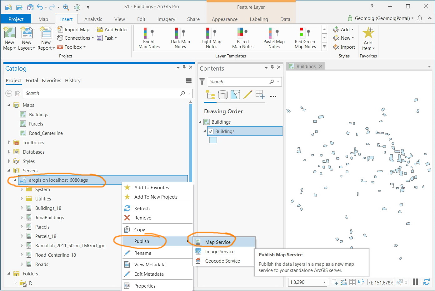Open notifications bell
Screen dimensions: 435x291
[x=420, y=18]
